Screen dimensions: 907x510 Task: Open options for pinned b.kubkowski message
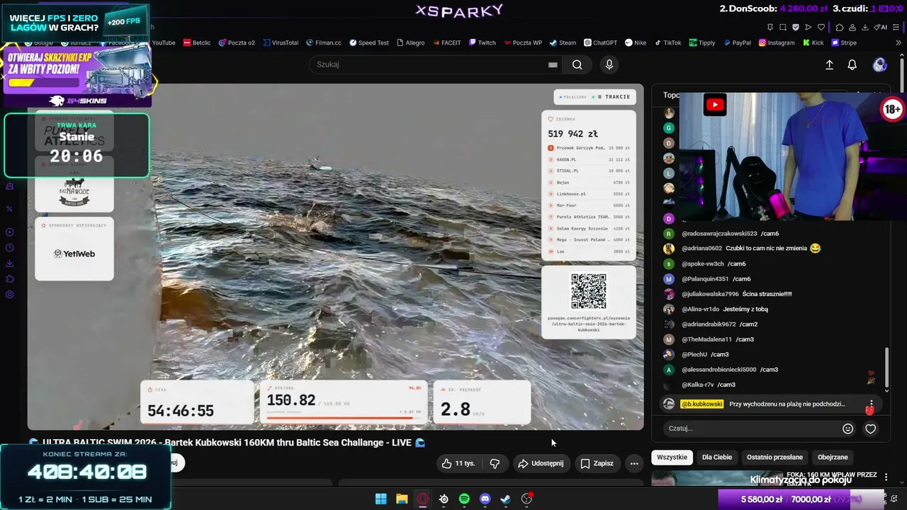pyautogui.click(x=872, y=404)
